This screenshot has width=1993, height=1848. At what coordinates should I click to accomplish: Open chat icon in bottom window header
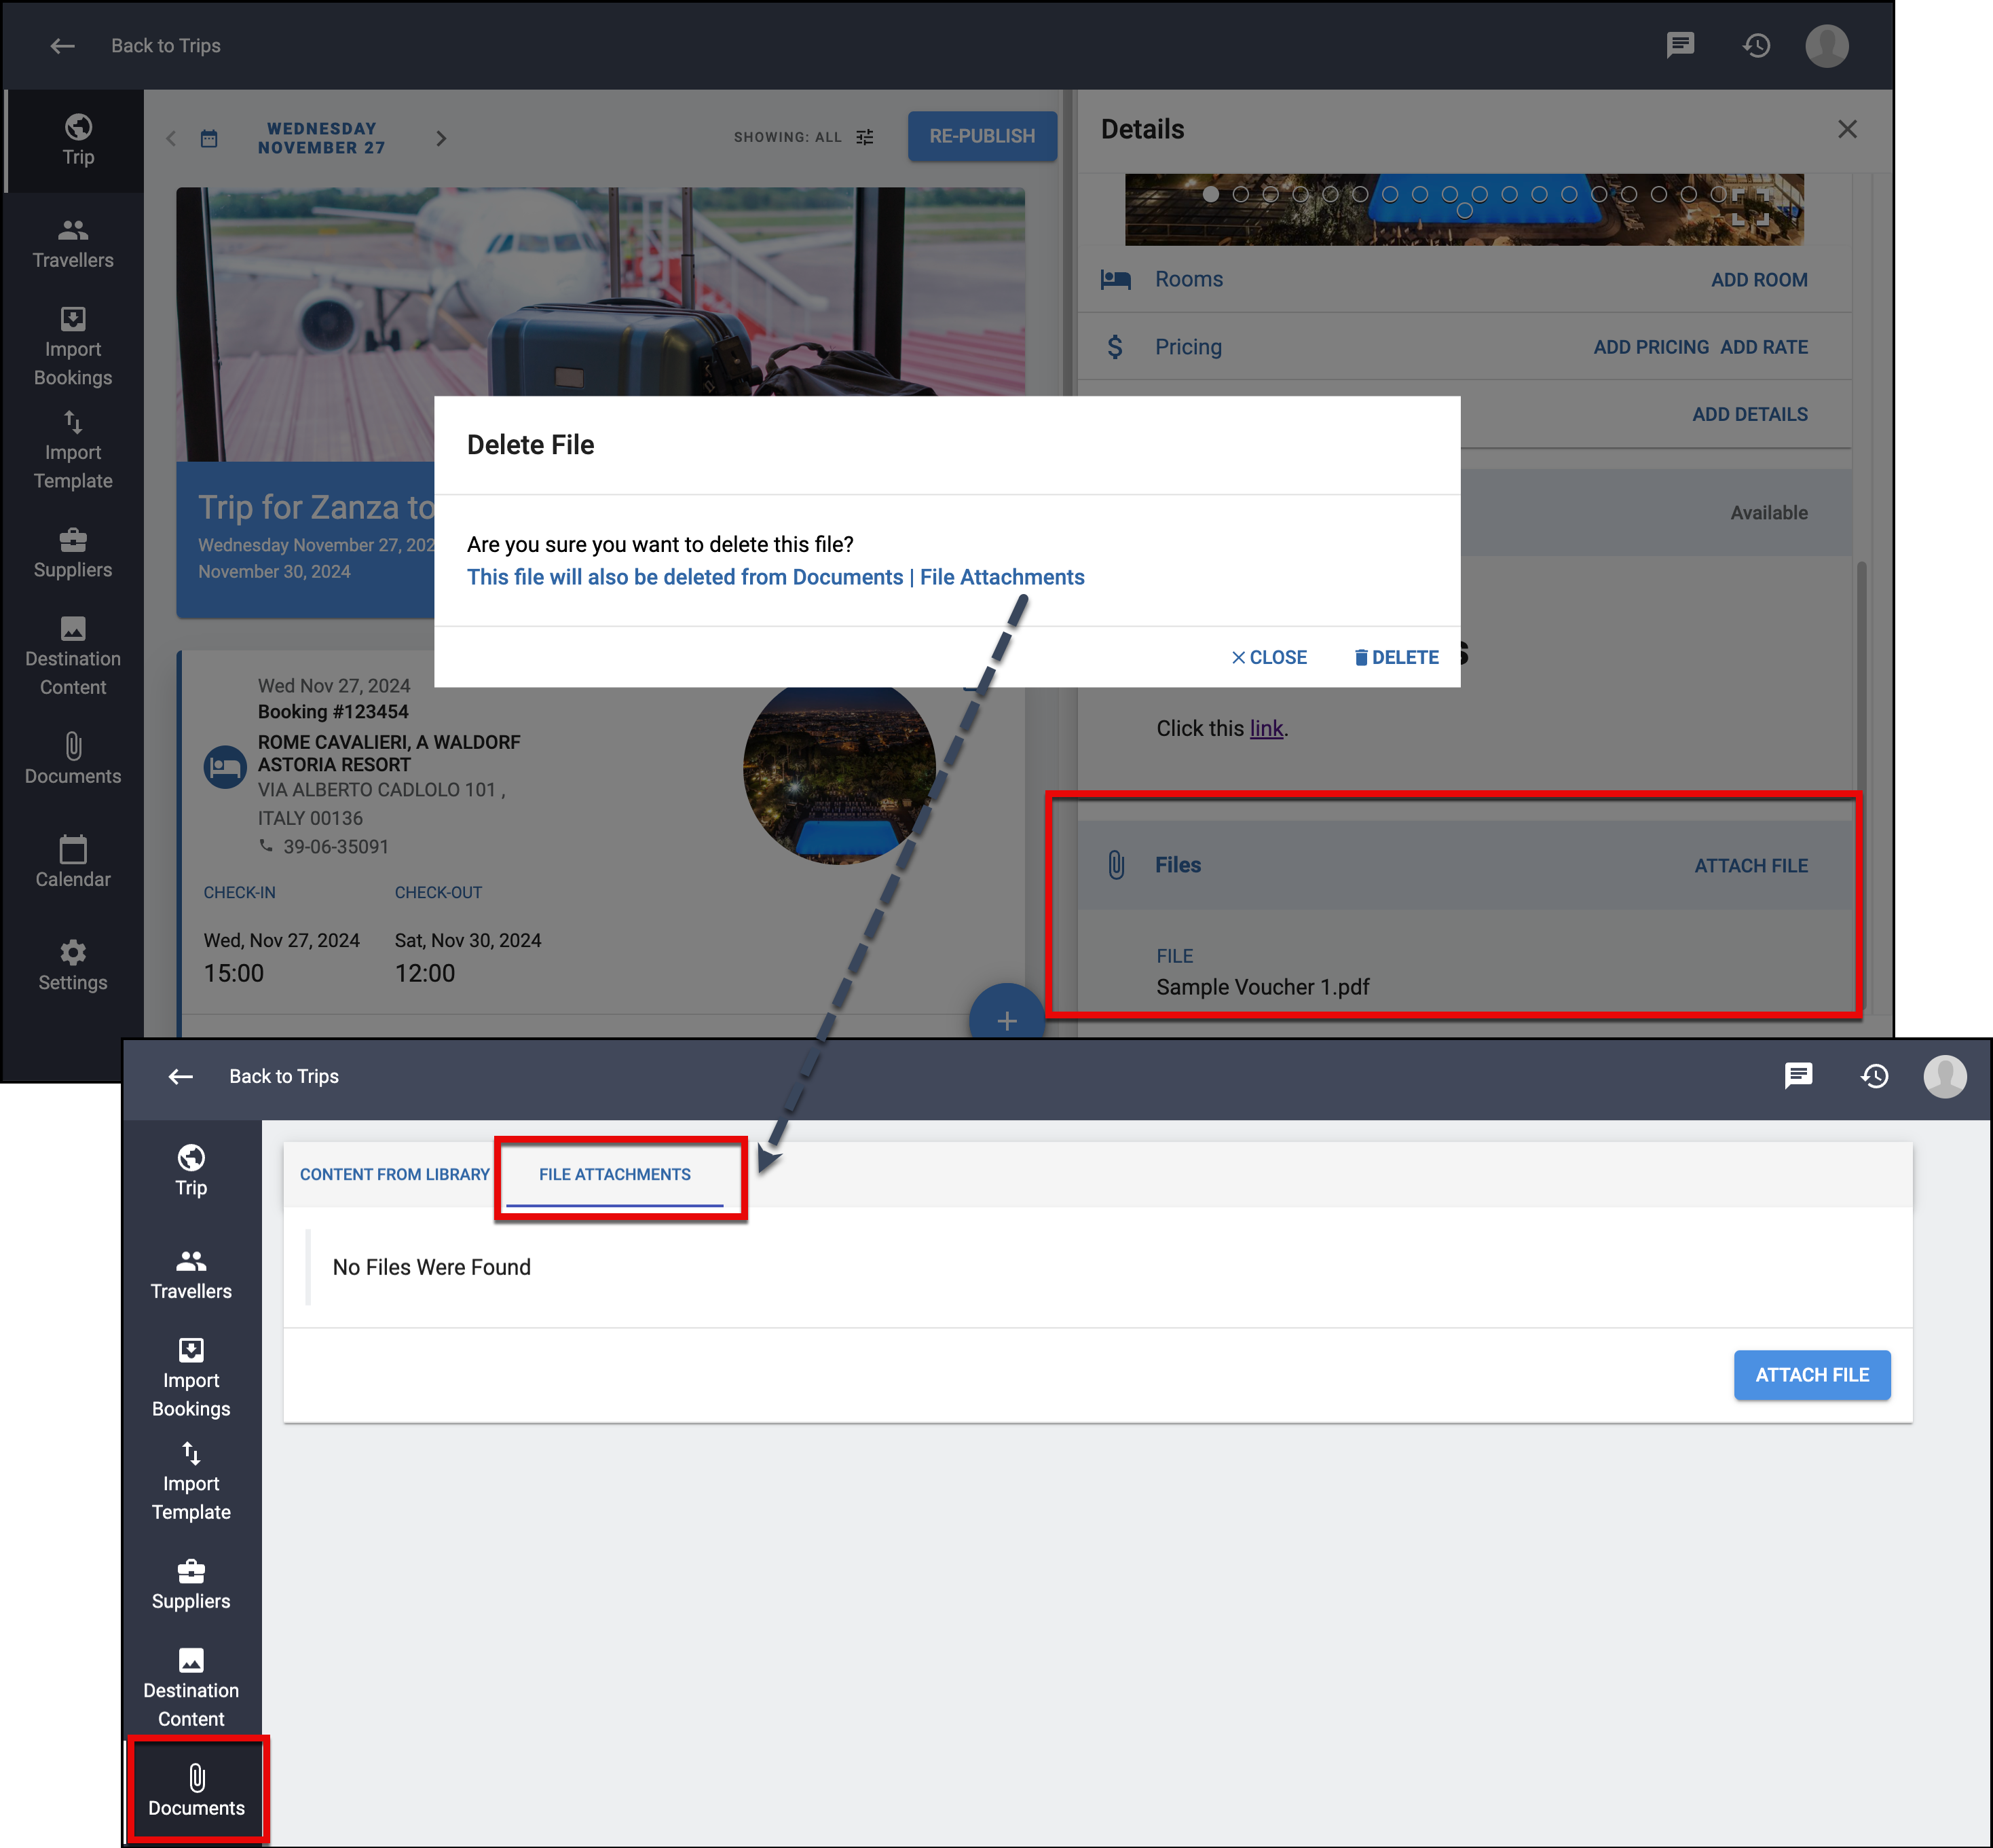coord(1798,1076)
